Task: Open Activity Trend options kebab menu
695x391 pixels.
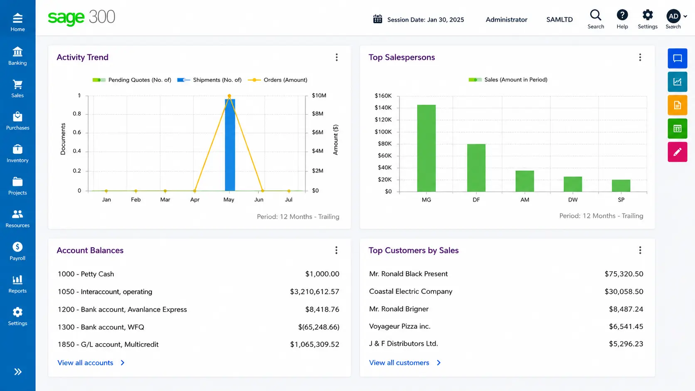Action: [337, 57]
